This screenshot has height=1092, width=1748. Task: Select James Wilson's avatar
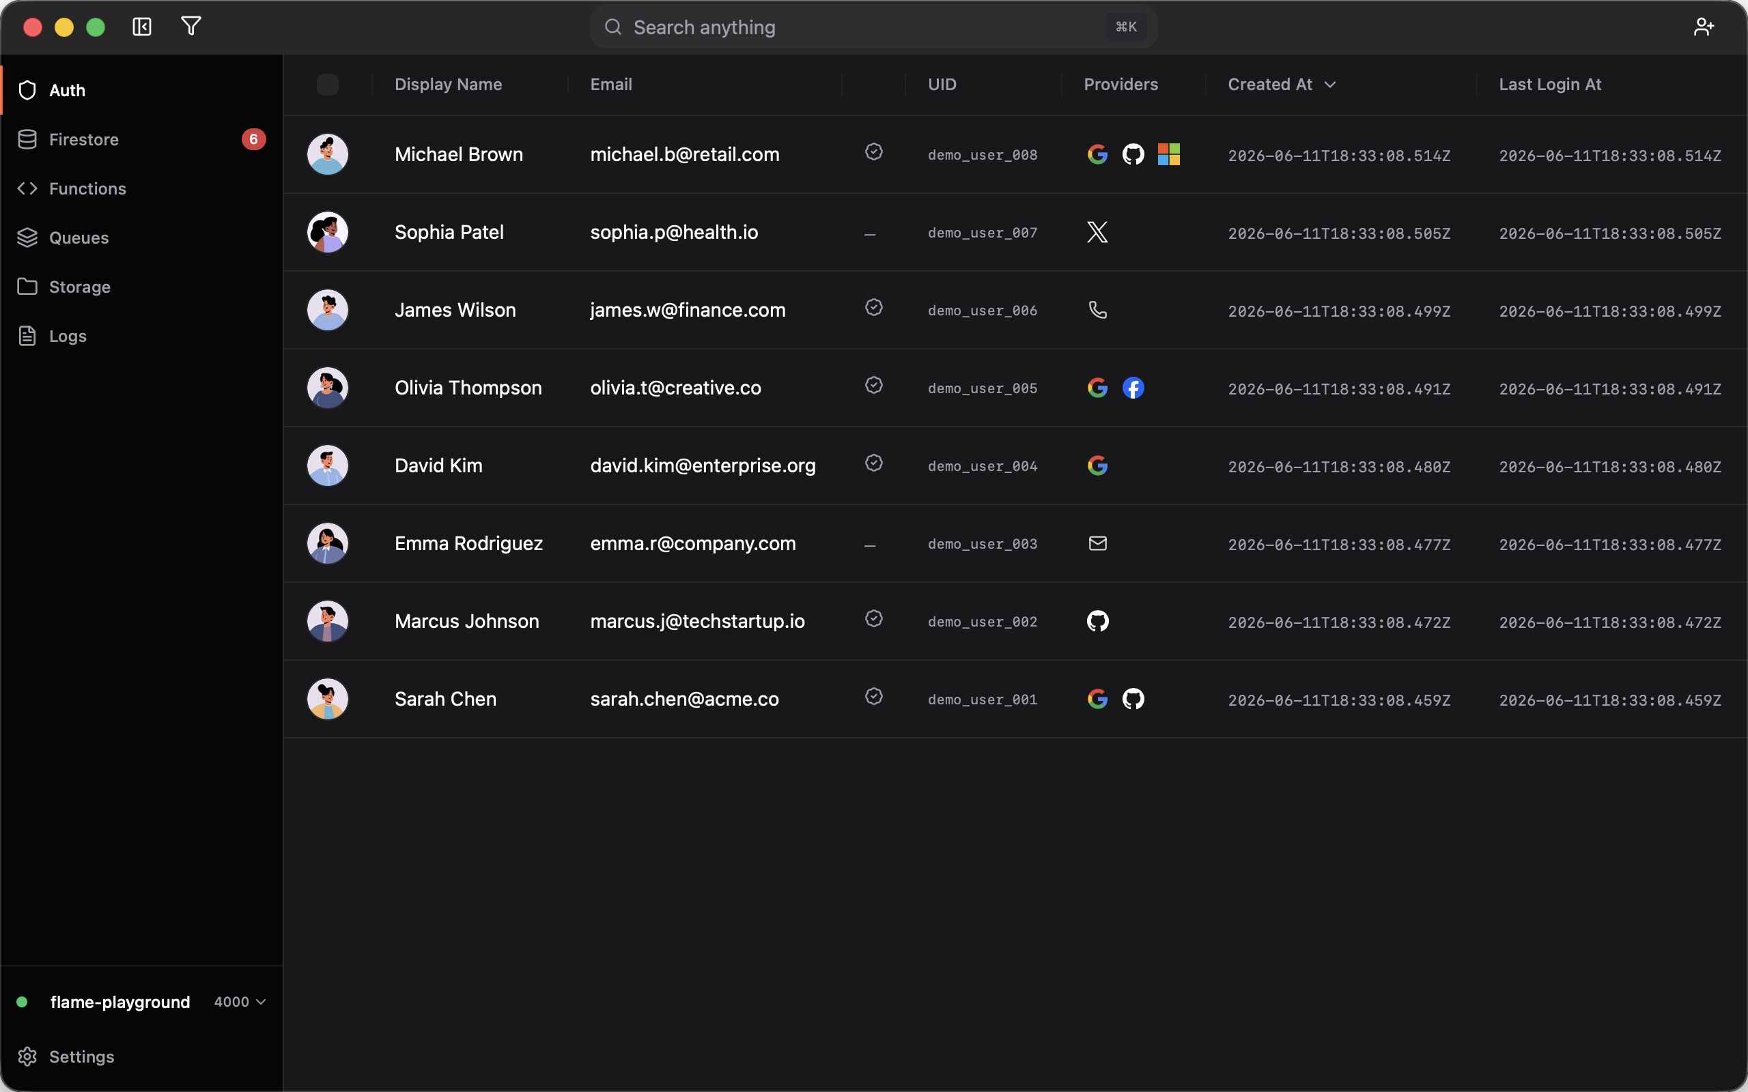click(x=327, y=310)
